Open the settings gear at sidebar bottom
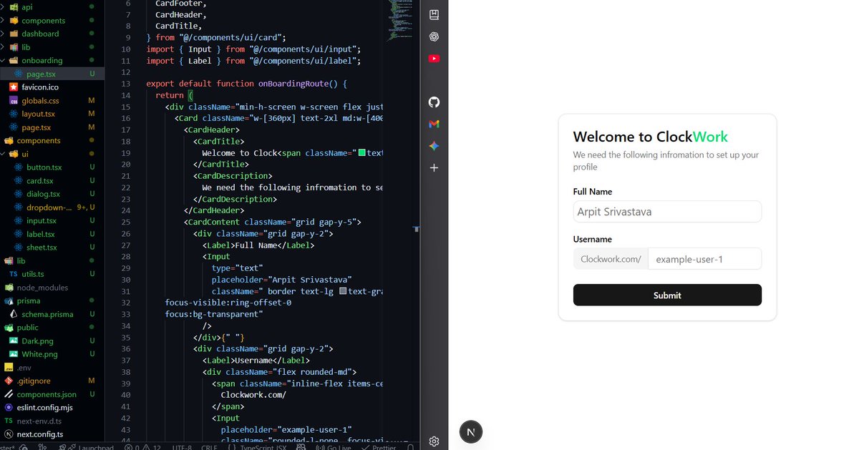The height and width of the screenshot is (450, 859). click(434, 441)
